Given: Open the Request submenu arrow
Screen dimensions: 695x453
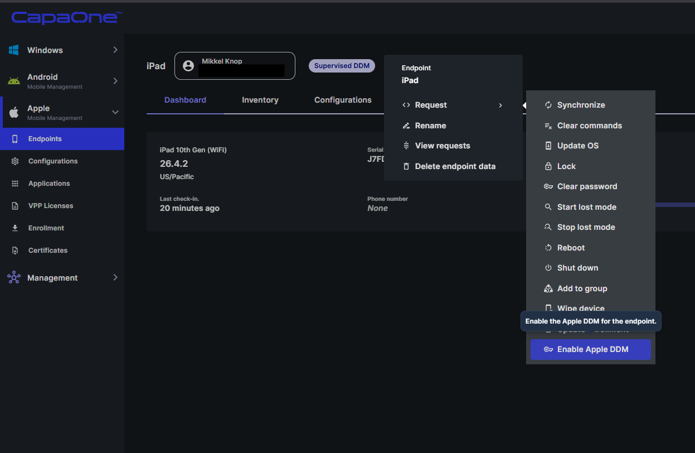Looking at the screenshot, I should click(x=500, y=105).
